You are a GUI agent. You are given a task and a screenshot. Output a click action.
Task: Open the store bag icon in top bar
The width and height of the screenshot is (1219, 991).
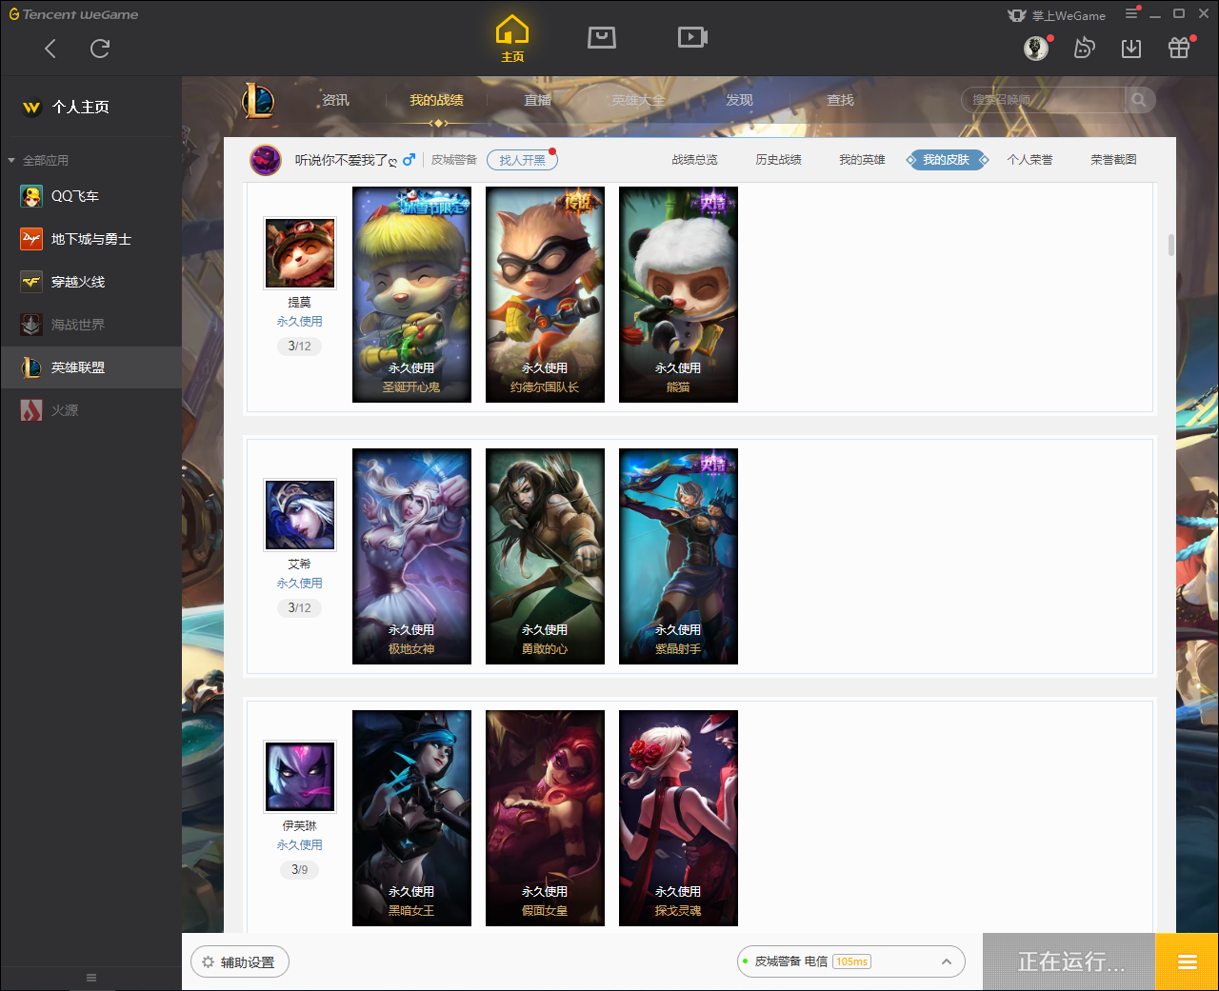click(602, 37)
